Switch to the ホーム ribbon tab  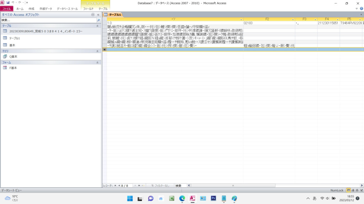click(x=20, y=9)
